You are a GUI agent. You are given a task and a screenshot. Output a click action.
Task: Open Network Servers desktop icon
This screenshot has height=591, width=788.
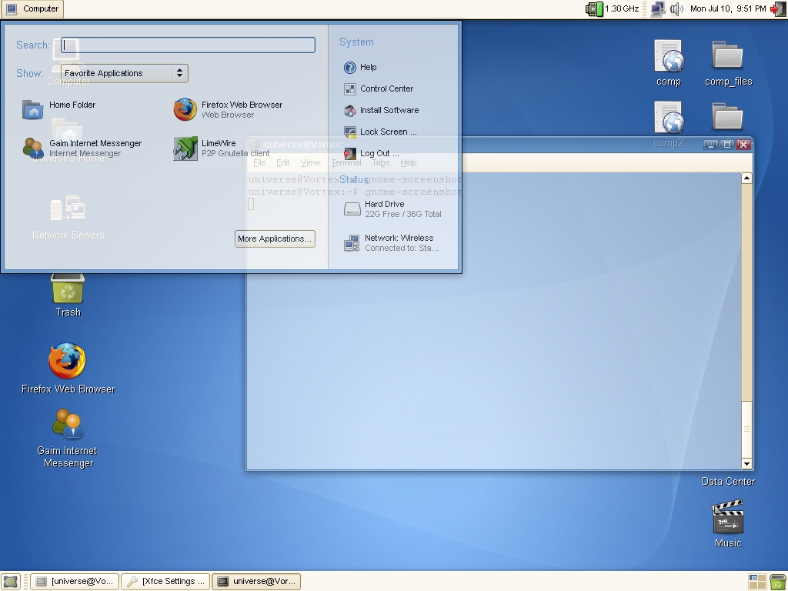tap(68, 218)
